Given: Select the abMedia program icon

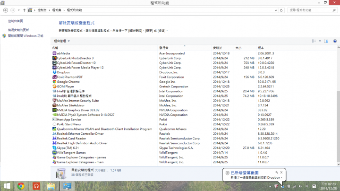Looking at the screenshot, I should point(54,53).
